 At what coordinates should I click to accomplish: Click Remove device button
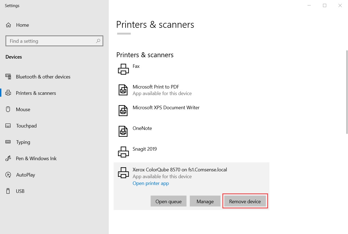[x=245, y=201]
